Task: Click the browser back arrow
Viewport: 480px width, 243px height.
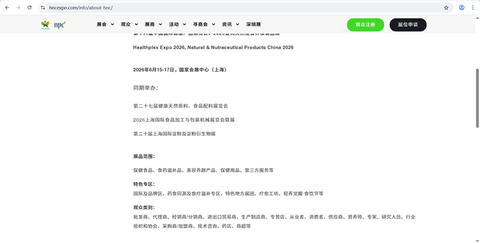Action: point(7,8)
